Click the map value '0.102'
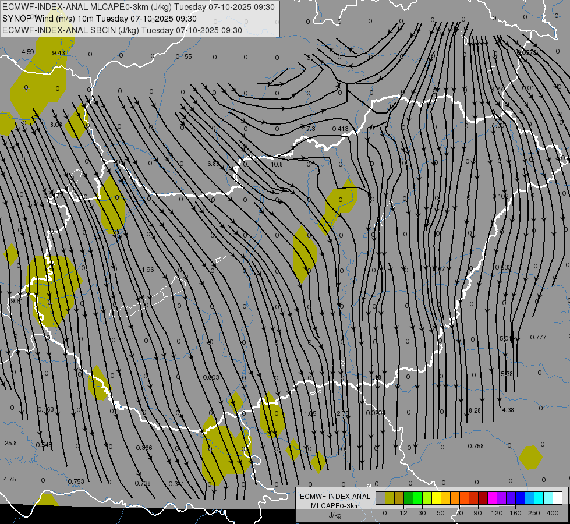 tap(501, 196)
